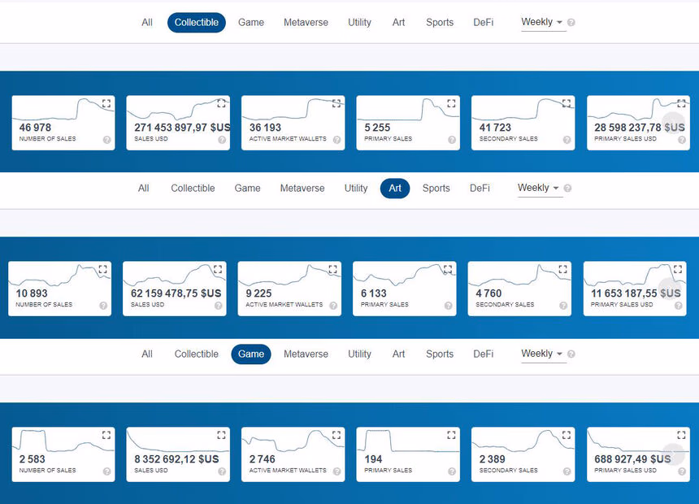Select DeFi in the top category row
The height and width of the screenshot is (504, 699).
(484, 23)
